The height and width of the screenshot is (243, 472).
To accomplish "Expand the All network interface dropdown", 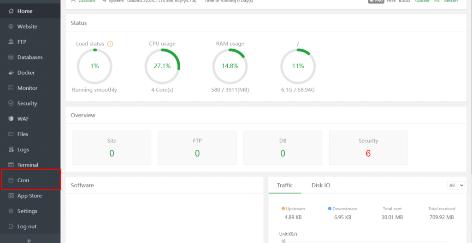I will (456, 185).
